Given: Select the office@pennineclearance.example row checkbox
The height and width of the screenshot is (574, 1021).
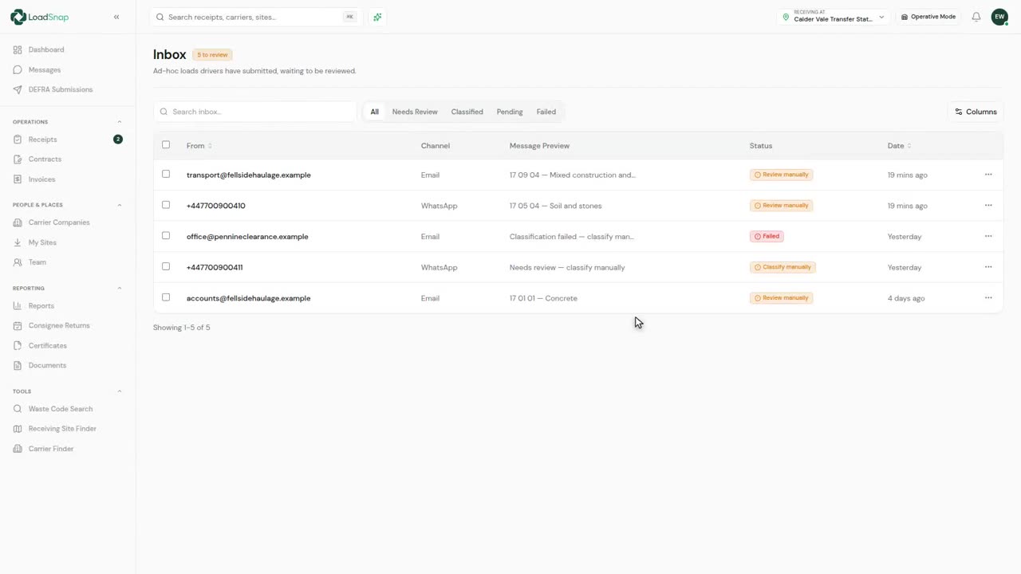Looking at the screenshot, I should pyautogui.click(x=166, y=236).
